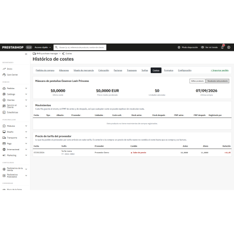Click the Modo depuración link text
This screenshot has height=234, width=234.
190,47
